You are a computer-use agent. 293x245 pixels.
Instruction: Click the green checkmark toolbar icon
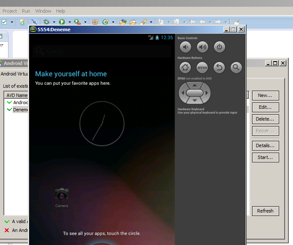(x=4, y=22)
